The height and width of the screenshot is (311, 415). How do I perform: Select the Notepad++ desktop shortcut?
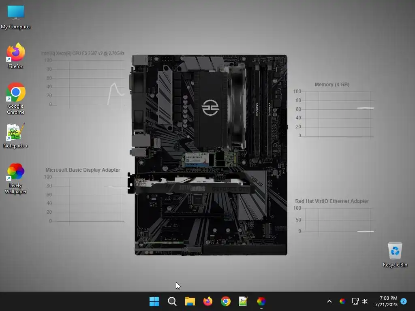[x=15, y=135]
